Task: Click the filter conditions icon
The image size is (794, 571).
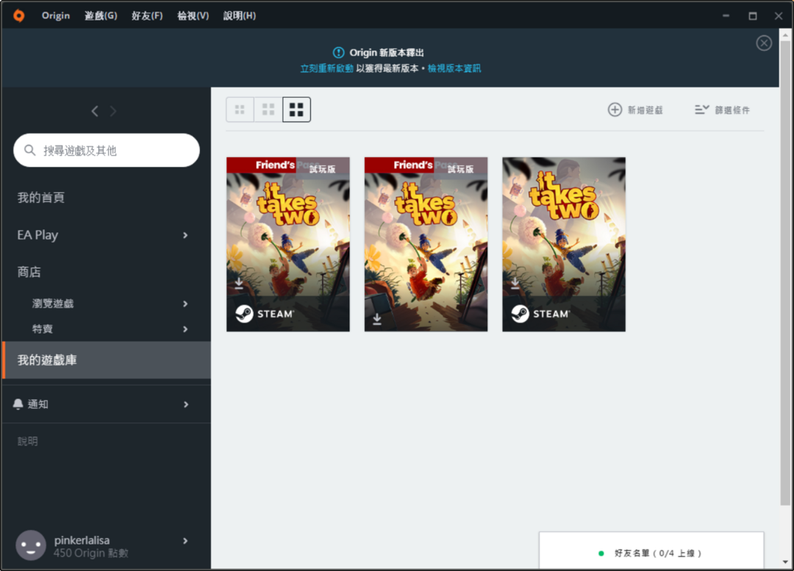Action: pos(701,109)
